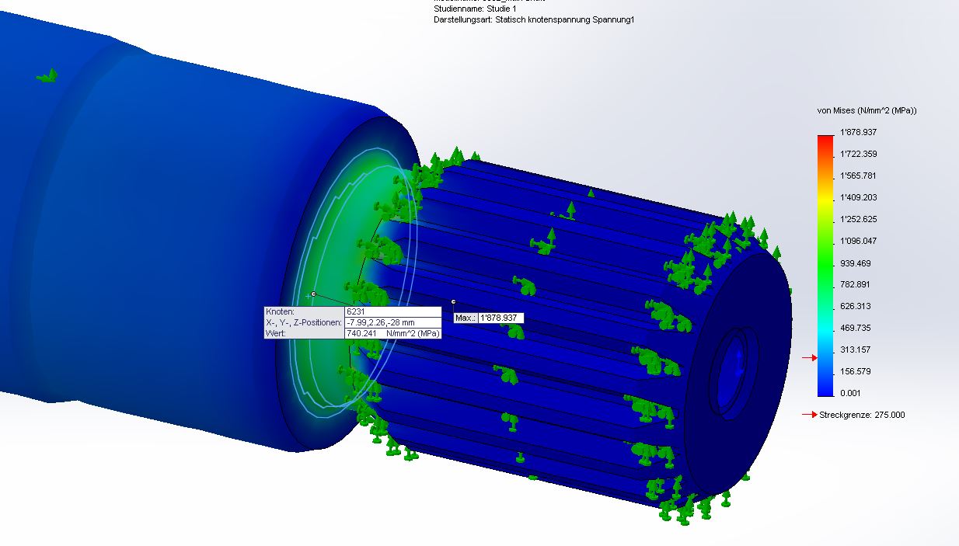Click the Max stress location marker dot
The height and width of the screenshot is (546, 959).
pos(453,301)
